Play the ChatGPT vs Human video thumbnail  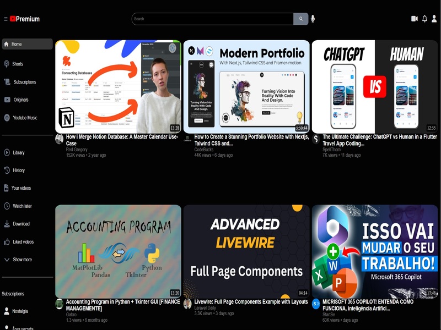[x=375, y=86]
